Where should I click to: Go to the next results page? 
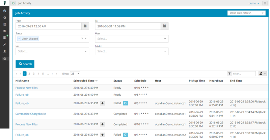52,74
